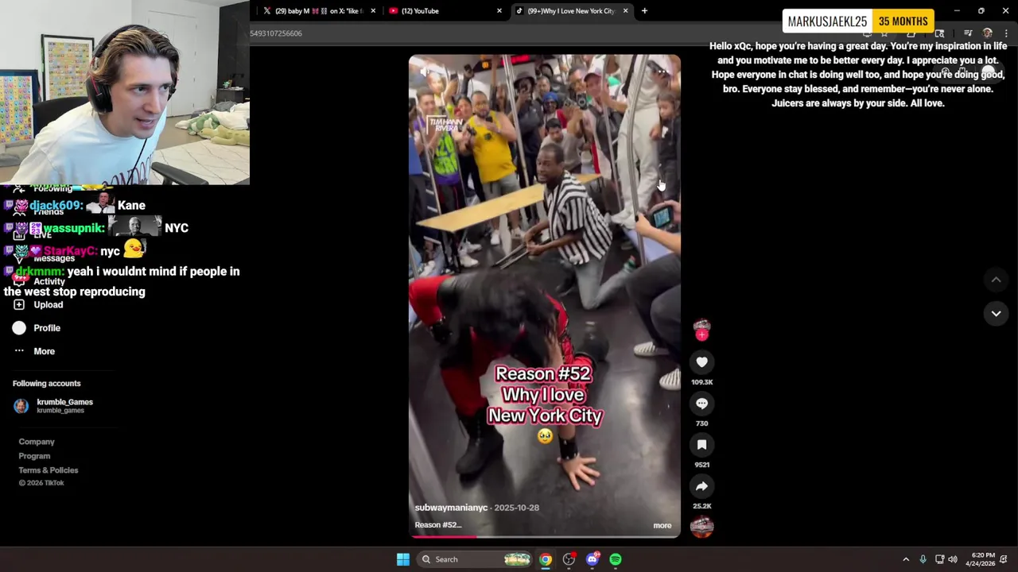Open Google Chrome from the taskbar
This screenshot has height=572, width=1018.
(x=546, y=559)
